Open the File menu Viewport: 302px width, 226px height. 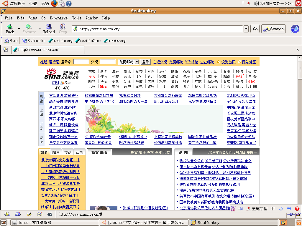[x=9, y=18]
